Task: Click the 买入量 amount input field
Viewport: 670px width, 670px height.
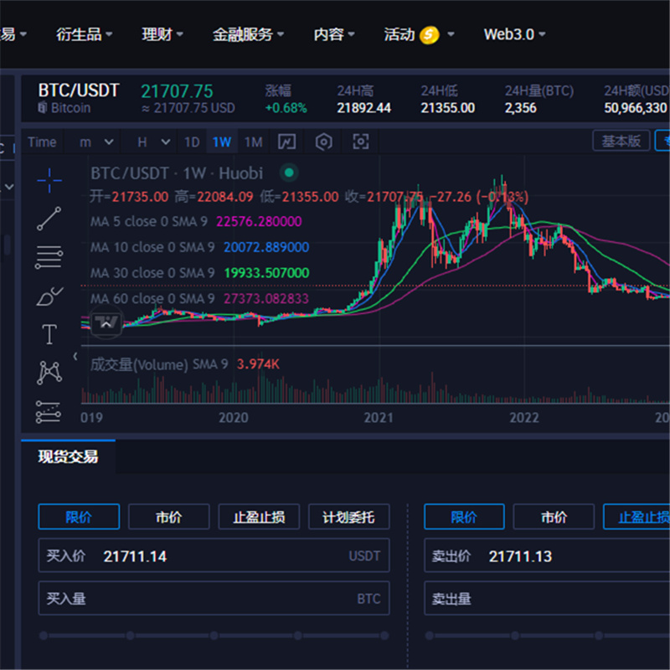Action: [214, 598]
